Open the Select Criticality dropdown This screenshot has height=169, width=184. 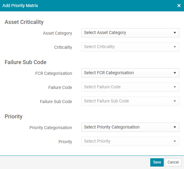tap(130, 47)
